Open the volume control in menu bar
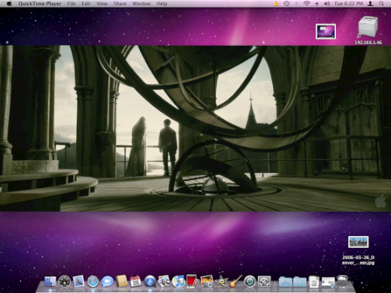 coord(327,4)
